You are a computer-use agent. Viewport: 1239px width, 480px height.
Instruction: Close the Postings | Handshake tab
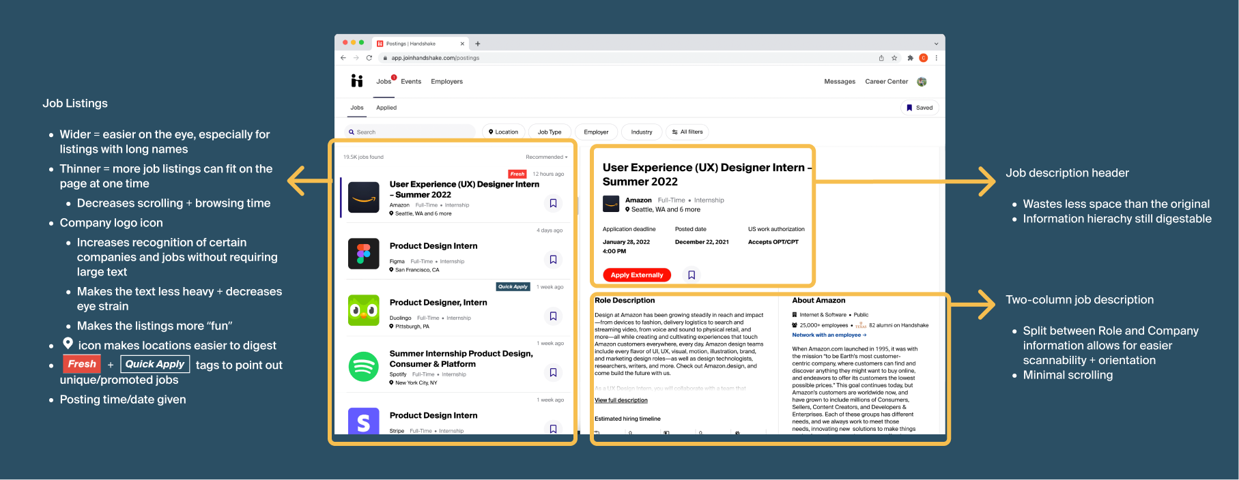point(462,44)
